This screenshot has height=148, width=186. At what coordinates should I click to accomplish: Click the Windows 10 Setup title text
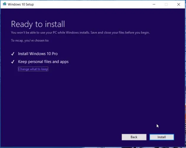tap(20, 4)
